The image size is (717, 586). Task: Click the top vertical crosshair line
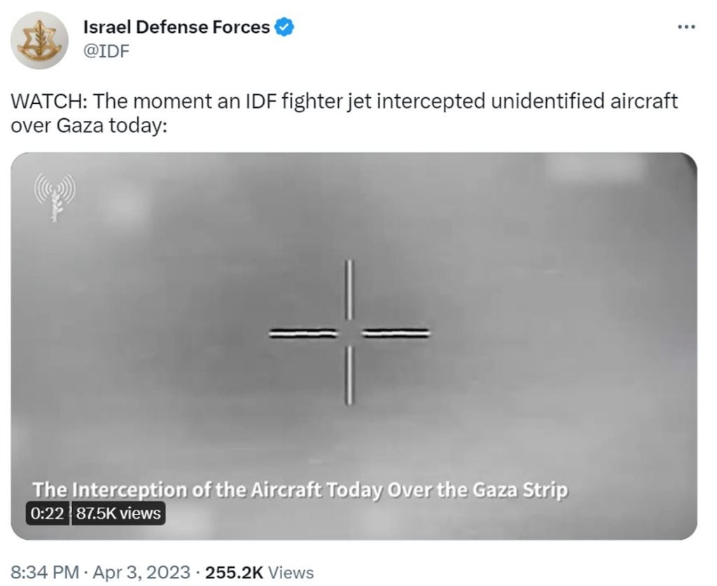coord(349,289)
